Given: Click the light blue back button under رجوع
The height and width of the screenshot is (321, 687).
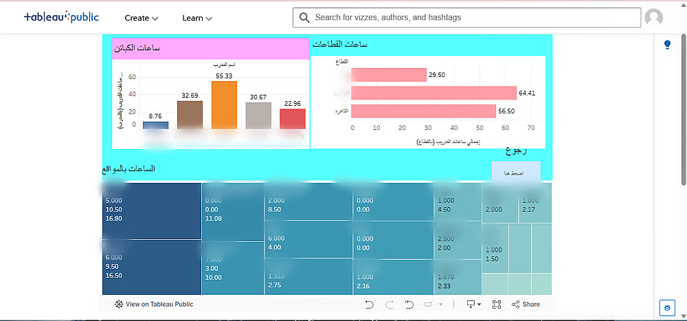Looking at the screenshot, I should coord(516,171).
